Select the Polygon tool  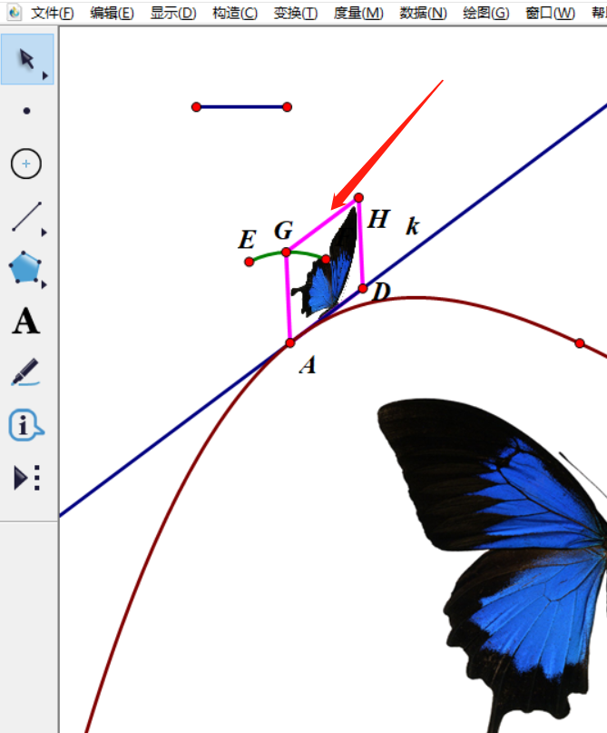coord(24,267)
